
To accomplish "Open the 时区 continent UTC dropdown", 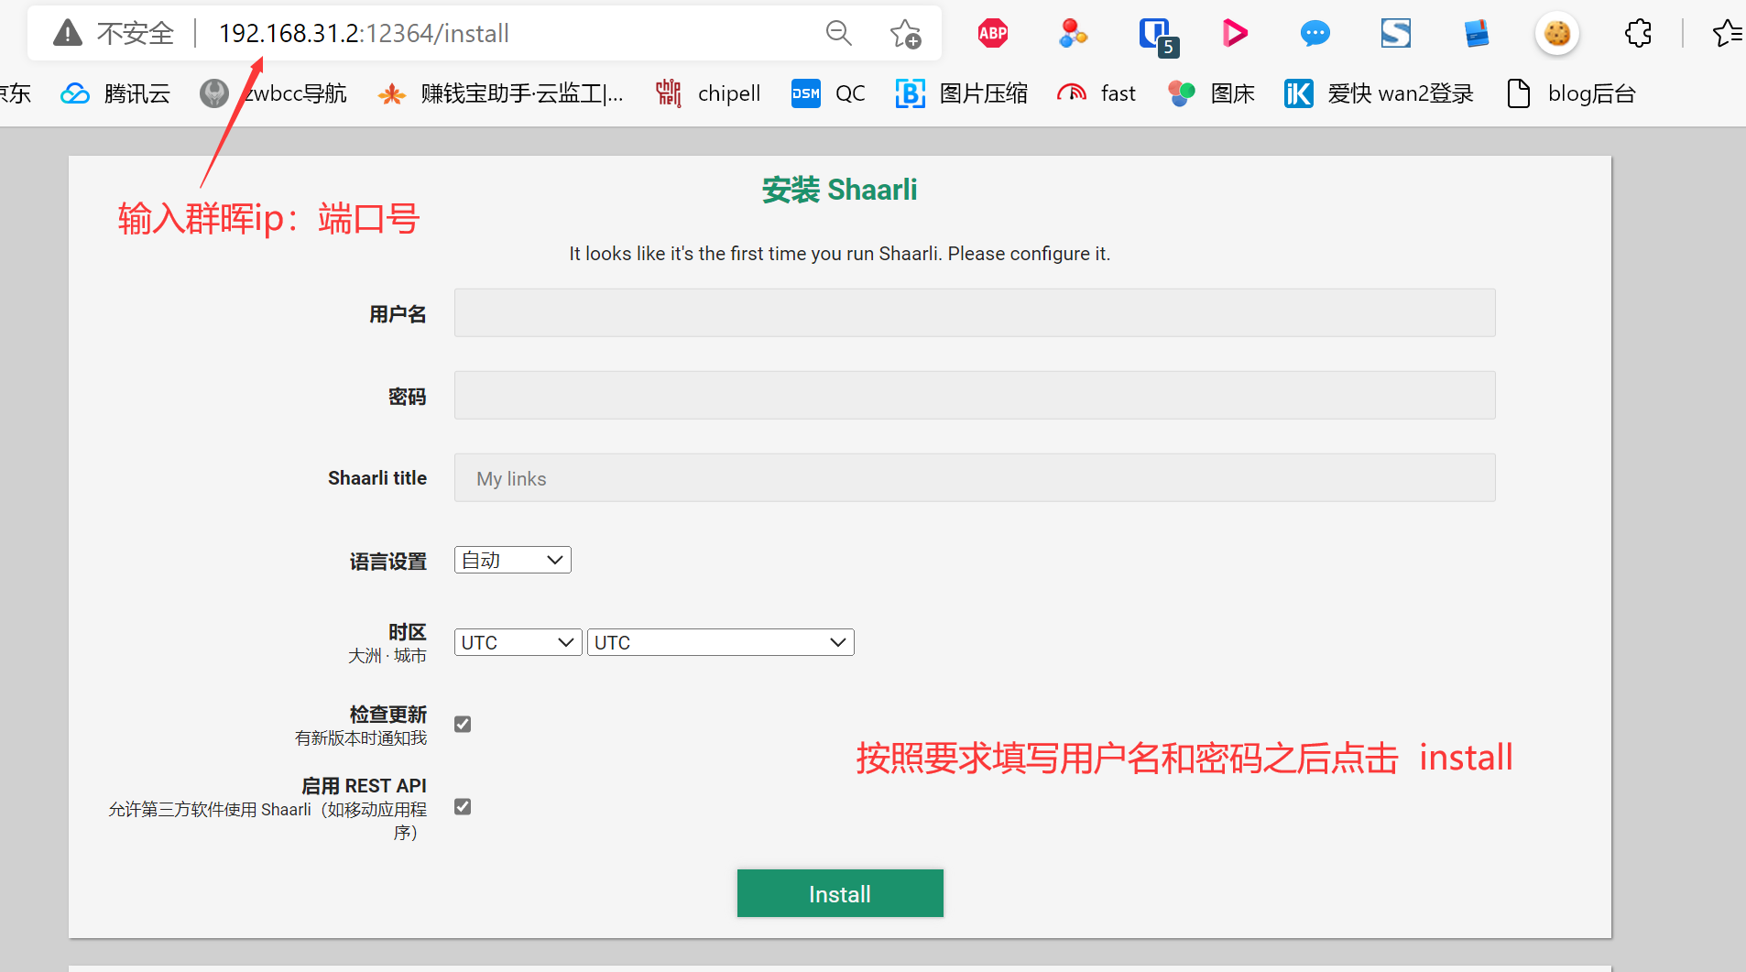I will (x=518, y=642).
